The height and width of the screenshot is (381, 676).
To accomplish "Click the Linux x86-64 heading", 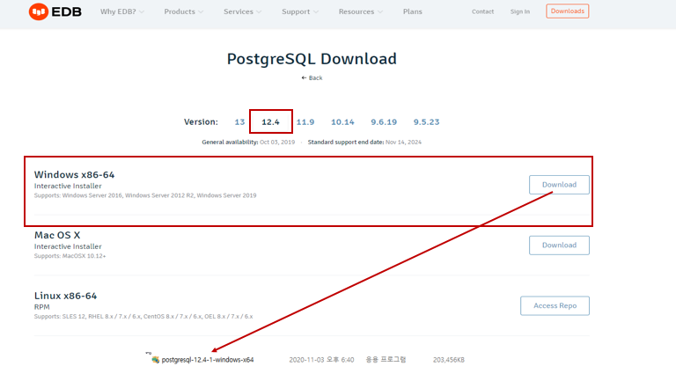I will 65,296.
